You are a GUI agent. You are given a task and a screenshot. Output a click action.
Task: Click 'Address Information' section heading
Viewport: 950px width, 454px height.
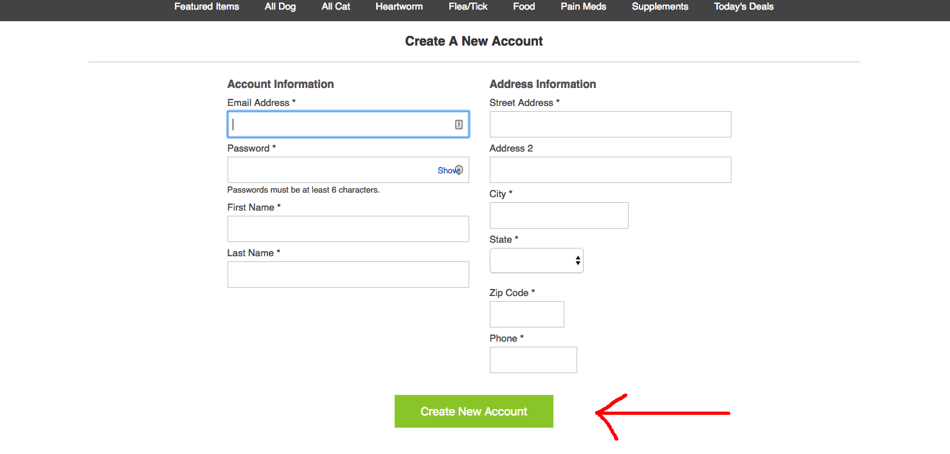pyautogui.click(x=542, y=84)
